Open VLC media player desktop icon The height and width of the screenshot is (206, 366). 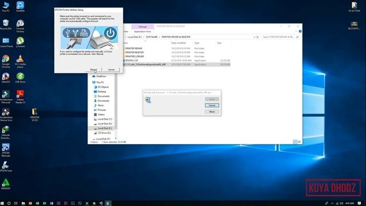click(x=21, y=61)
